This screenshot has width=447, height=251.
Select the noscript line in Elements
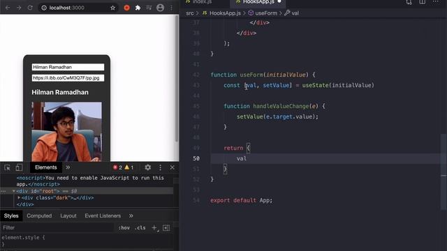click(x=90, y=181)
